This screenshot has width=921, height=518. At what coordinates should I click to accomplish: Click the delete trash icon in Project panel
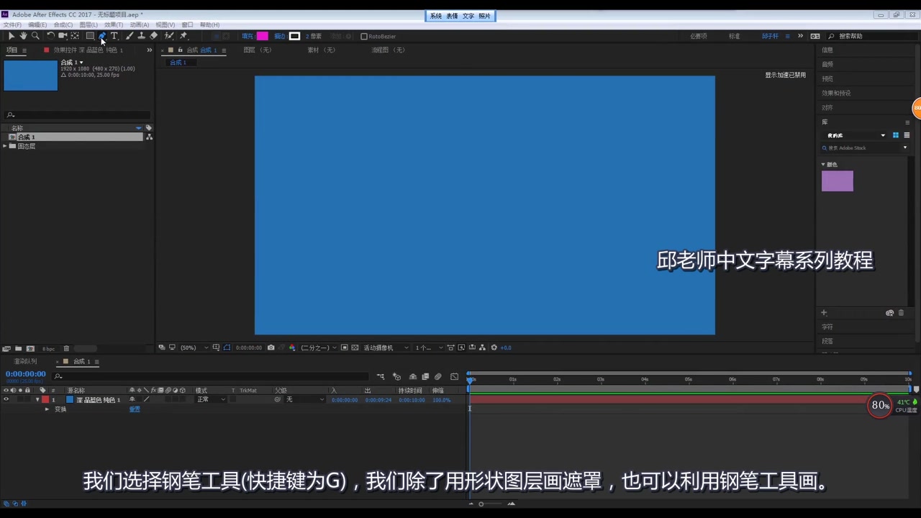click(66, 349)
